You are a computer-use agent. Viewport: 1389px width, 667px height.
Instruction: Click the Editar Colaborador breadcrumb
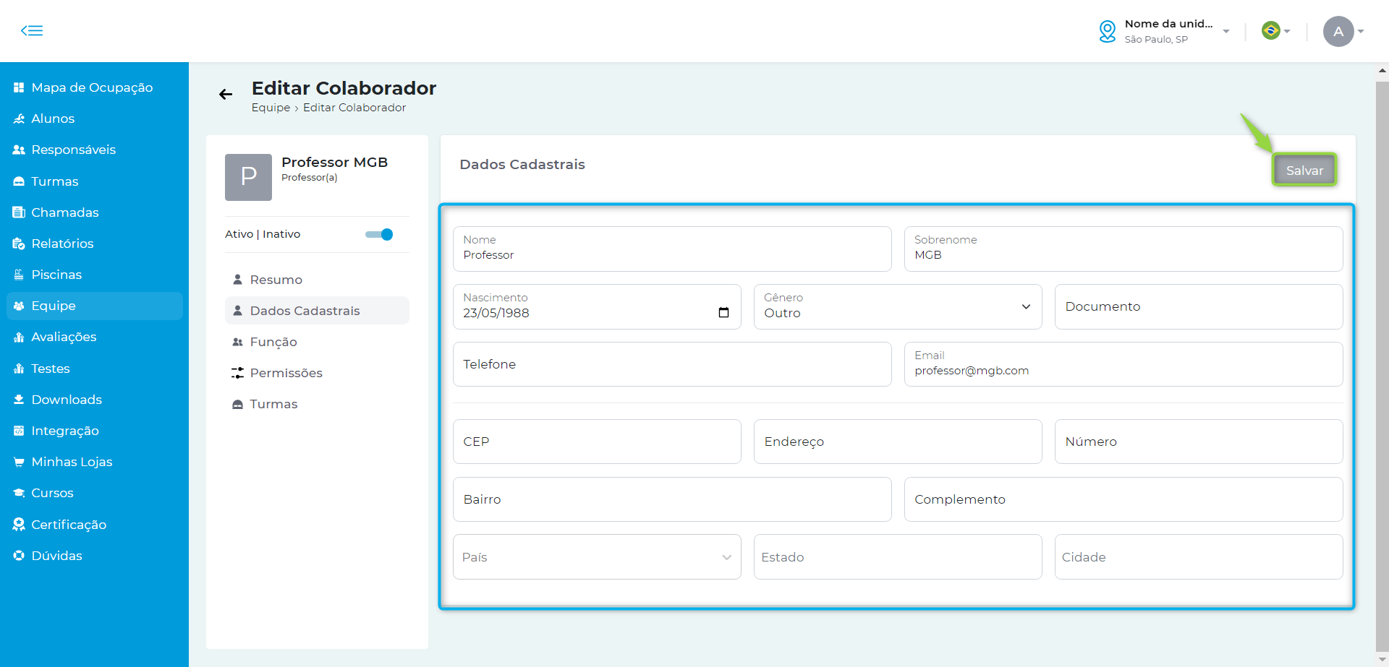[x=354, y=108]
